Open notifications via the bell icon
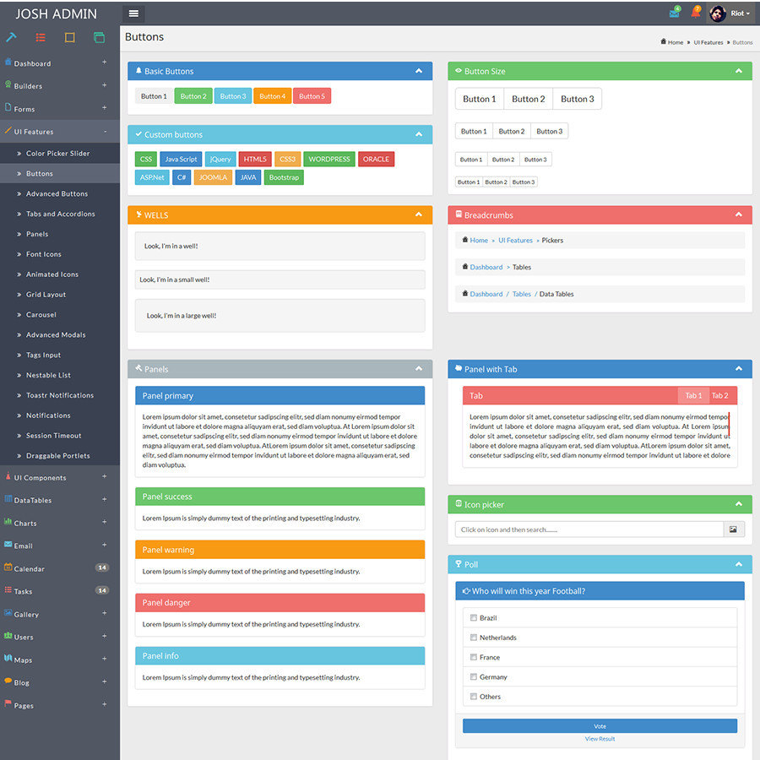Screen dimensions: 760x760 point(694,12)
